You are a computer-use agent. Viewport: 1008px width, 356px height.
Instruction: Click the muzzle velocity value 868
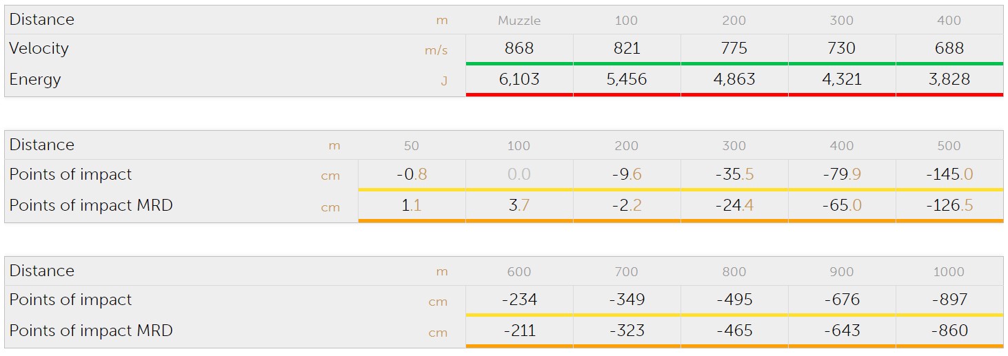click(519, 48)
